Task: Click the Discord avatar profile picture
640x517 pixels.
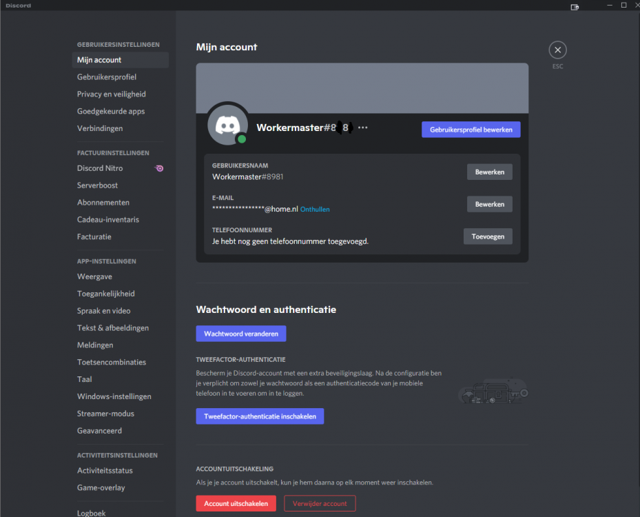Action: coord(227,125)
